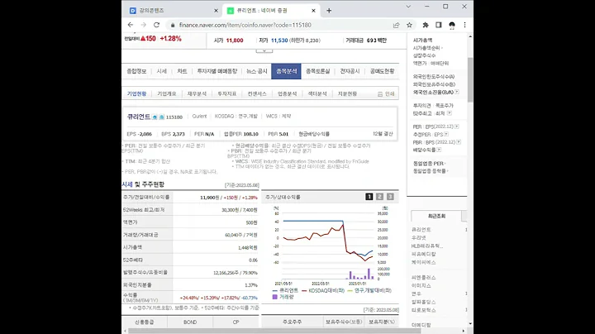Share this page from the address bar
Viewport: 595px width, 334px height.
point(396,25)
